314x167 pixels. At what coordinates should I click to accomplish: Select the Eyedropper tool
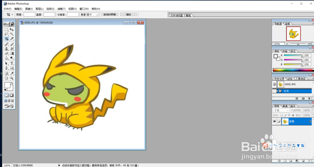pos(12,74)
